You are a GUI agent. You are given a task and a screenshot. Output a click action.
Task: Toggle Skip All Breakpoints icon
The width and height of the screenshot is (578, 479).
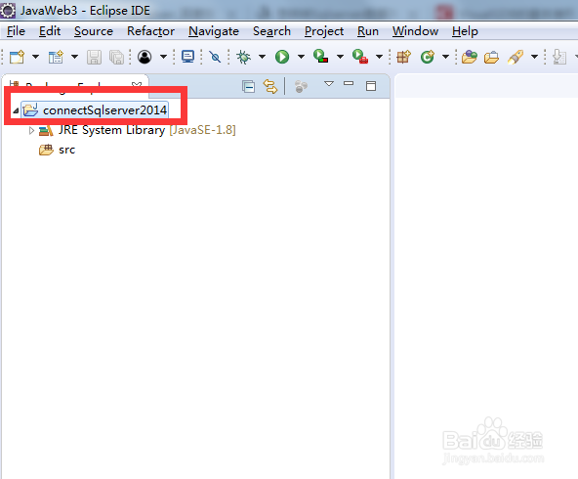pyautogui.click(x=215, y=57)
